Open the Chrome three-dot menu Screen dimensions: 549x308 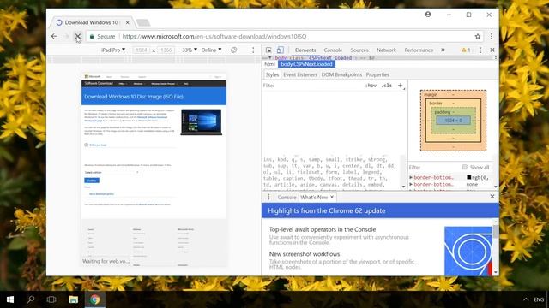492,36
